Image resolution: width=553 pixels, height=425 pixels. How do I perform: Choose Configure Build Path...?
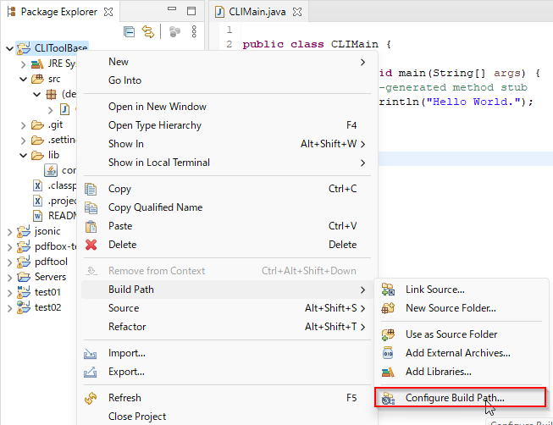[x=461, y=398]
